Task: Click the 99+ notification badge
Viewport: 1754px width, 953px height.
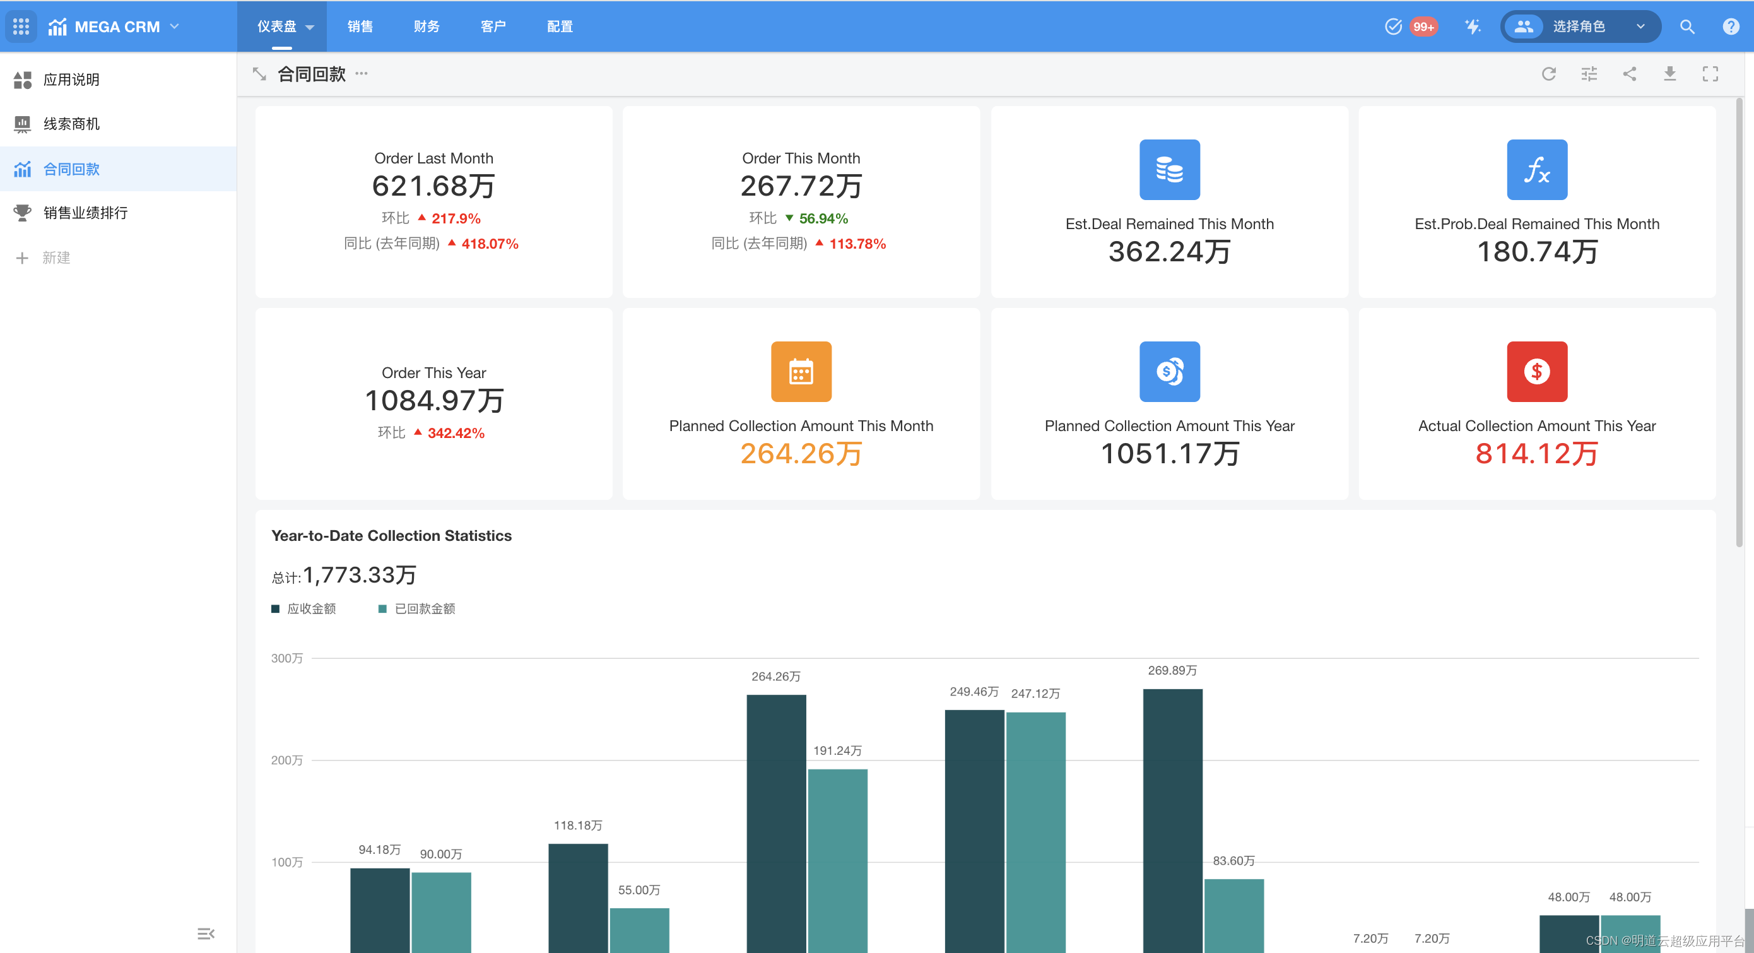Action: click(x=1424, y=27)
